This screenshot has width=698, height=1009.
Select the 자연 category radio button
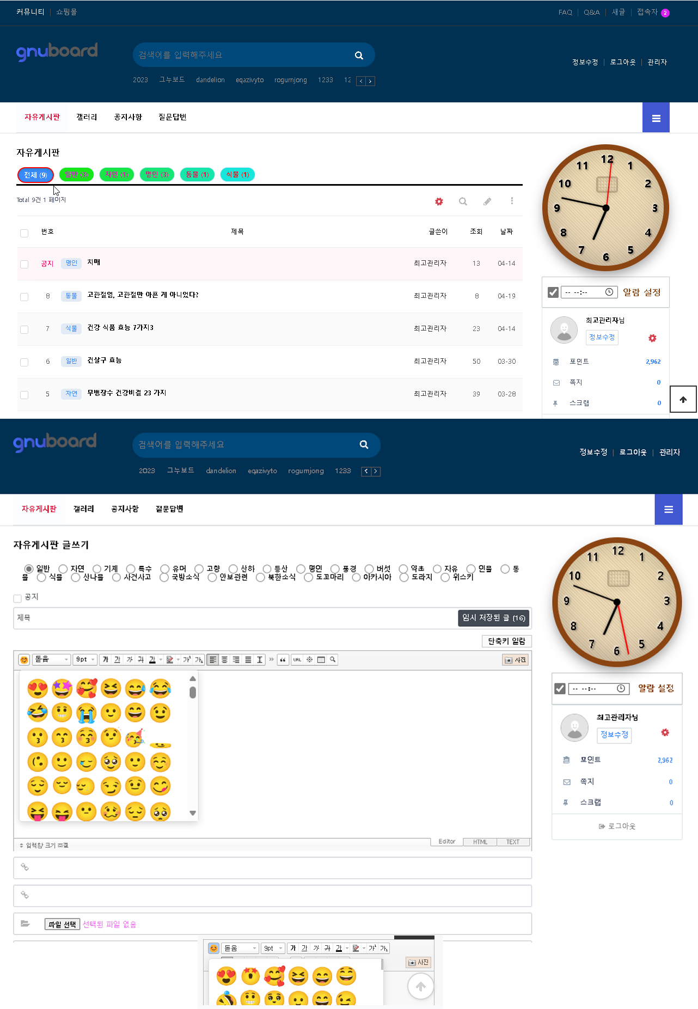coord(63,569)
